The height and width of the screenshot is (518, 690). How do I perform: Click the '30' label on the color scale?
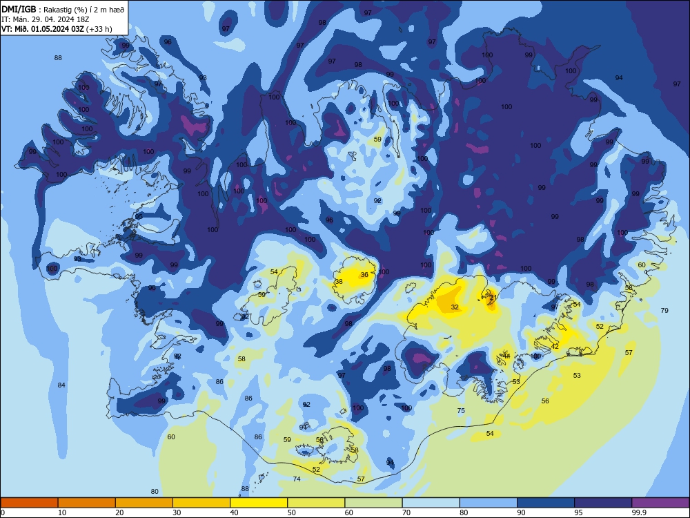click(x=177, y=512)
